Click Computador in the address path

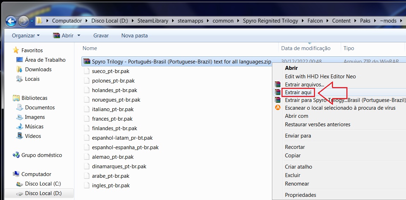point(67,21)
